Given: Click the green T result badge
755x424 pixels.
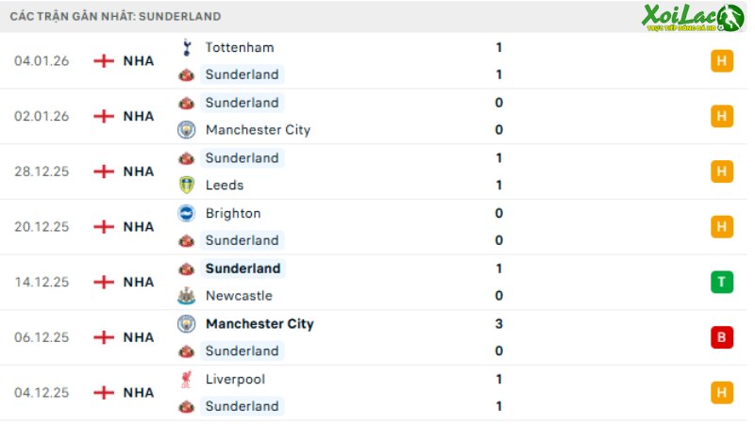Looking at the screenshot, I should coord(722,282).
